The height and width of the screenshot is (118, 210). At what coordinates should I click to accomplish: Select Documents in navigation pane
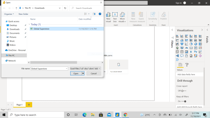pyautogui.click(x=14, y=33)
